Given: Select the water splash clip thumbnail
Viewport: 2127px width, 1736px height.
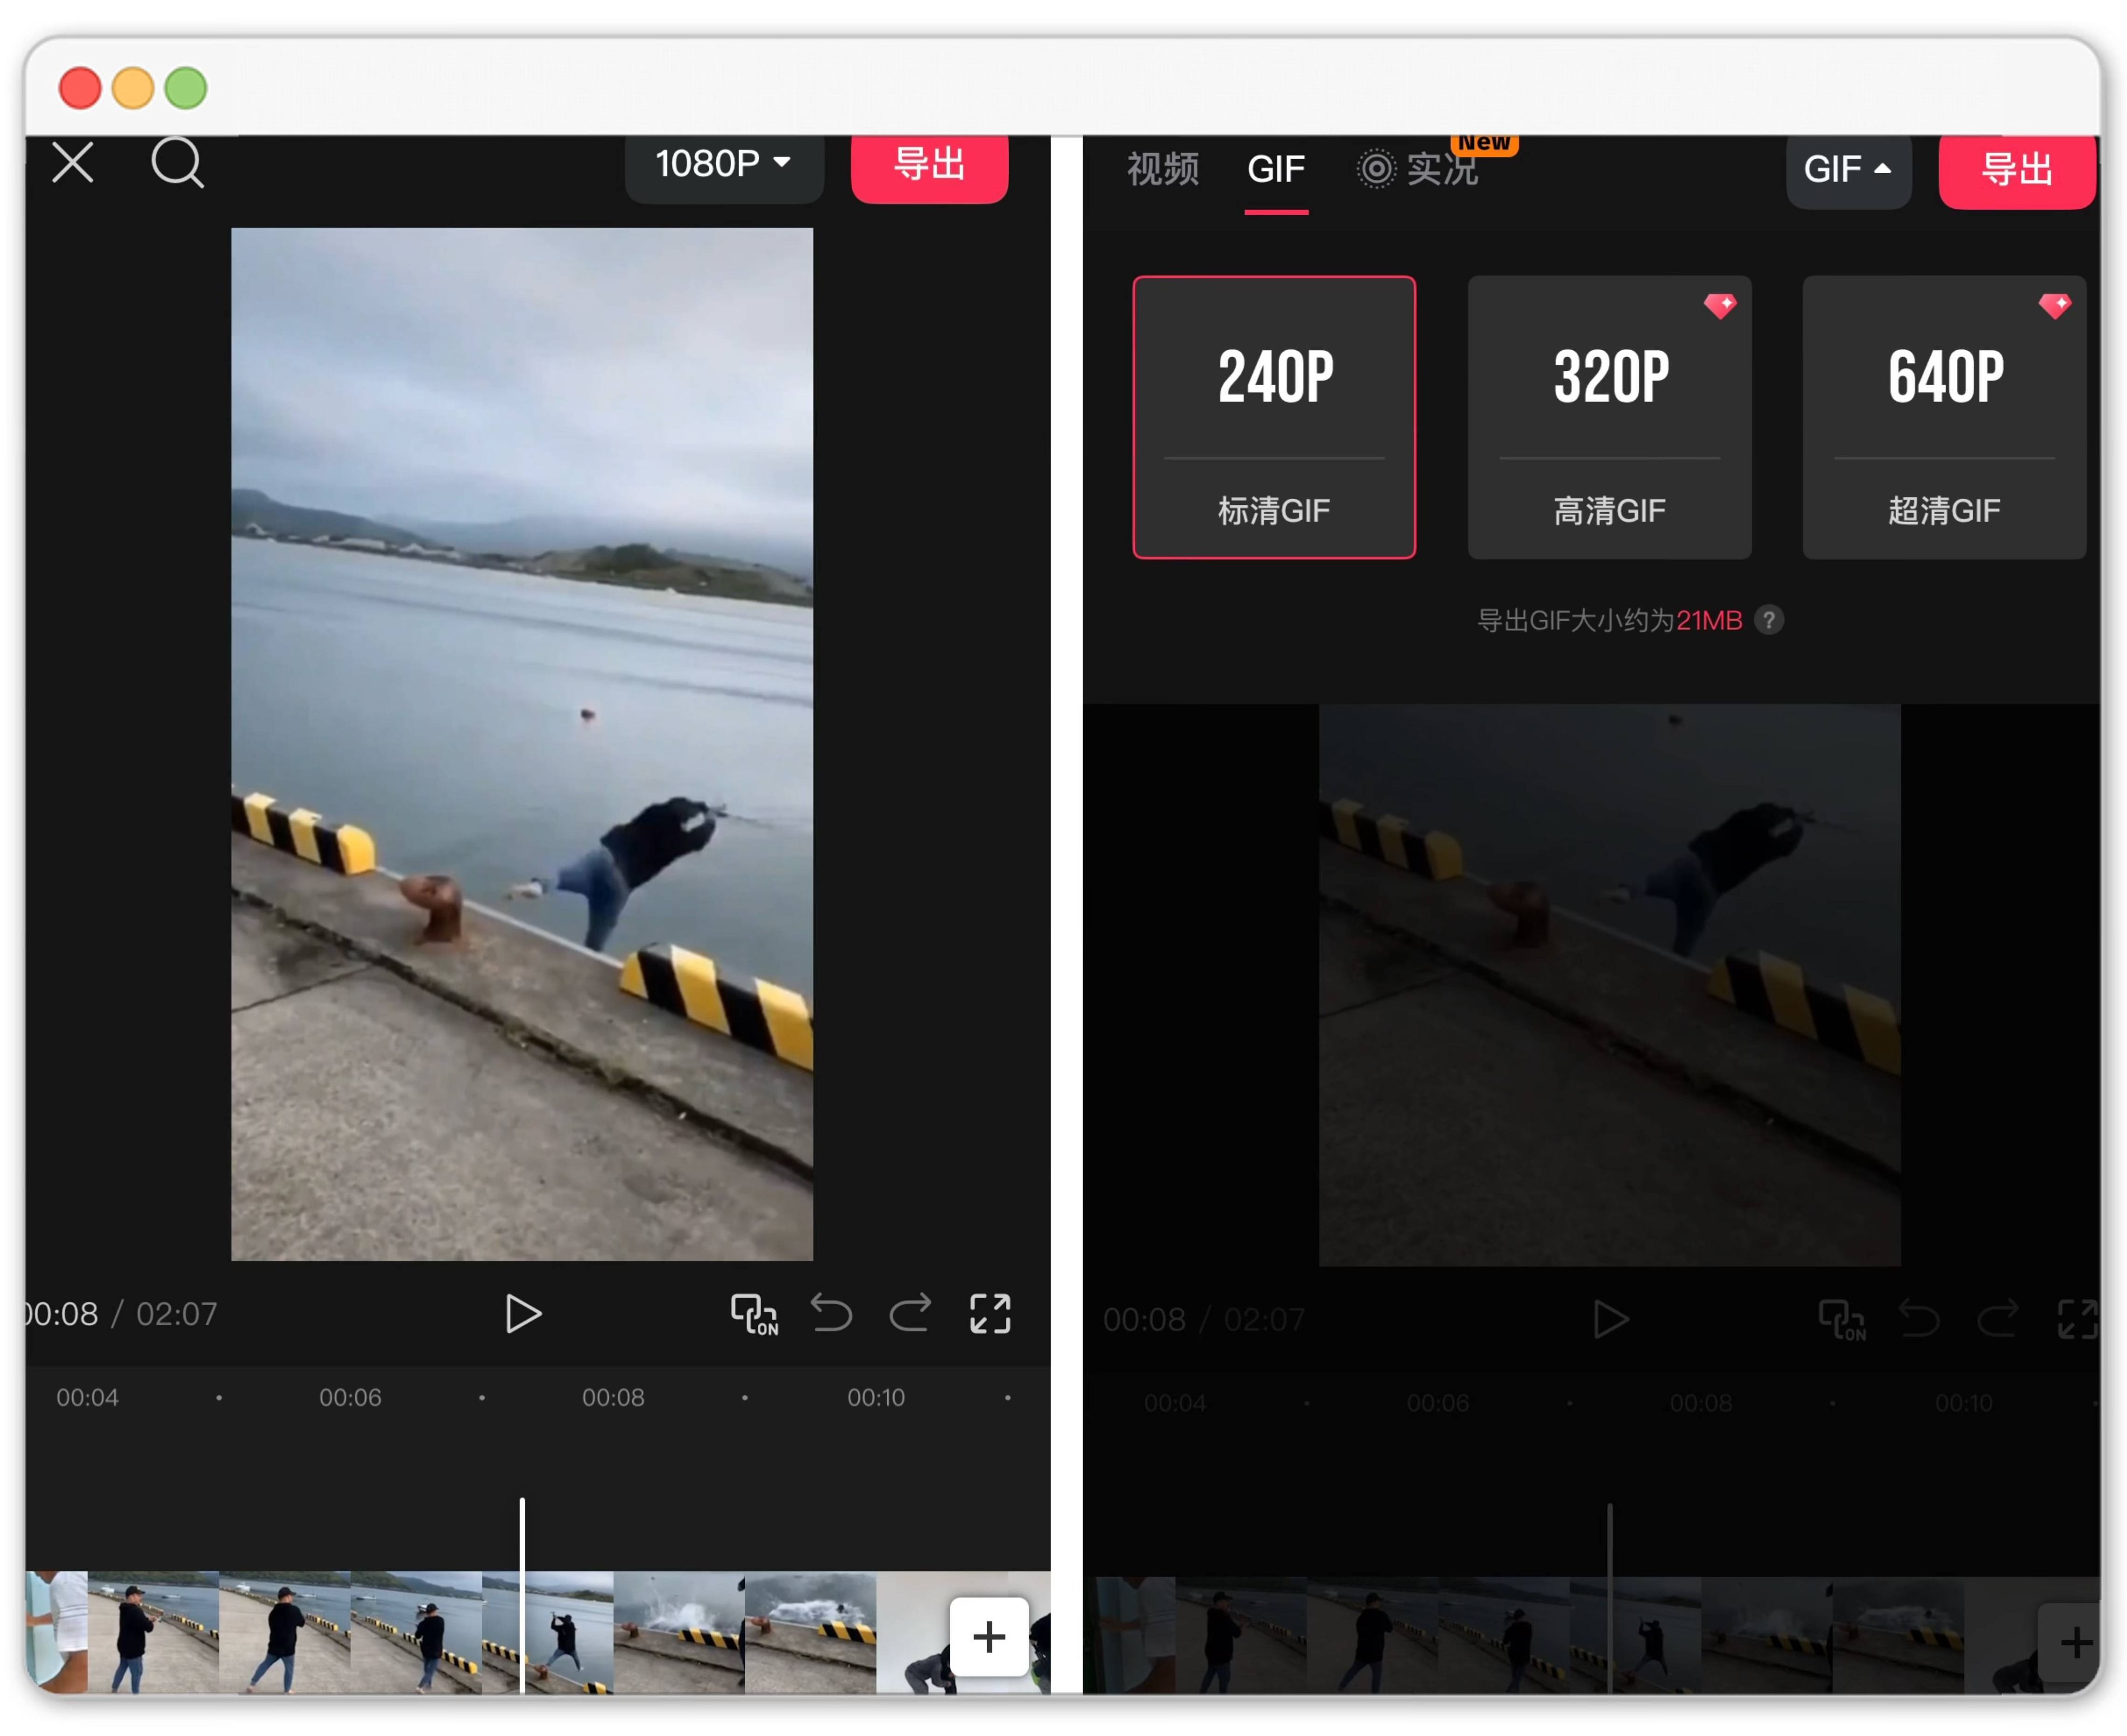Looking at the screenshot, I should click(x=678, y=1632).
